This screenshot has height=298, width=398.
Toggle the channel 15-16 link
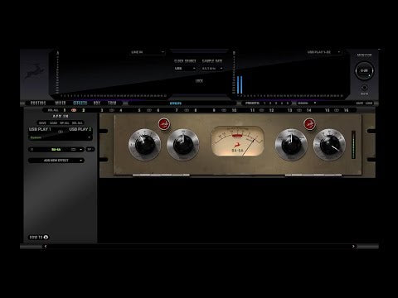[x=337, y=110]
